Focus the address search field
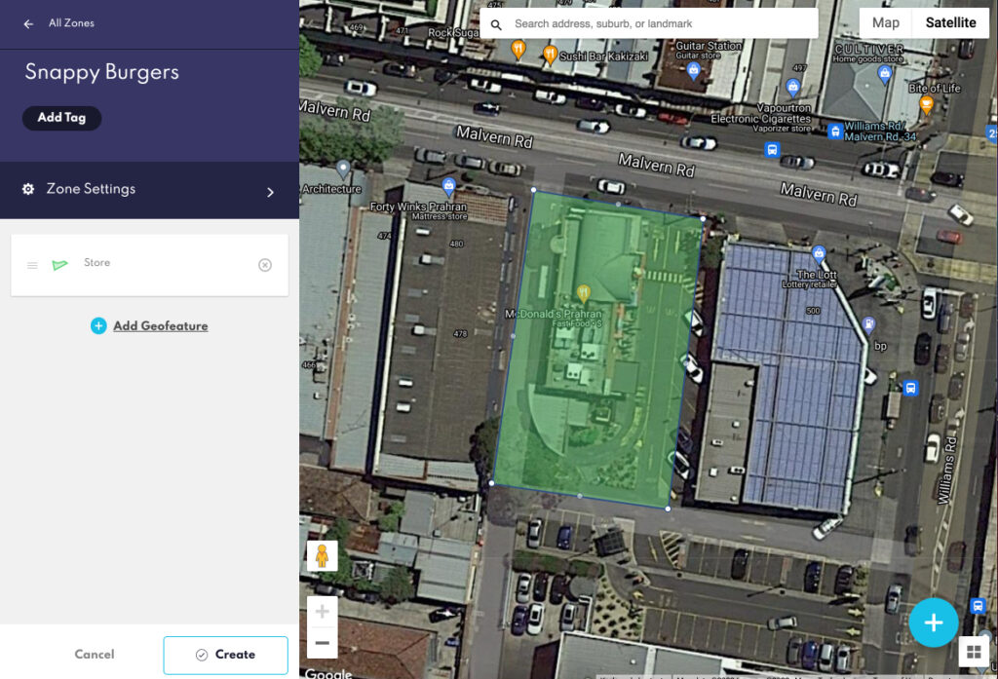The height and width of the screenshot is (679, 998). point(648,23)
